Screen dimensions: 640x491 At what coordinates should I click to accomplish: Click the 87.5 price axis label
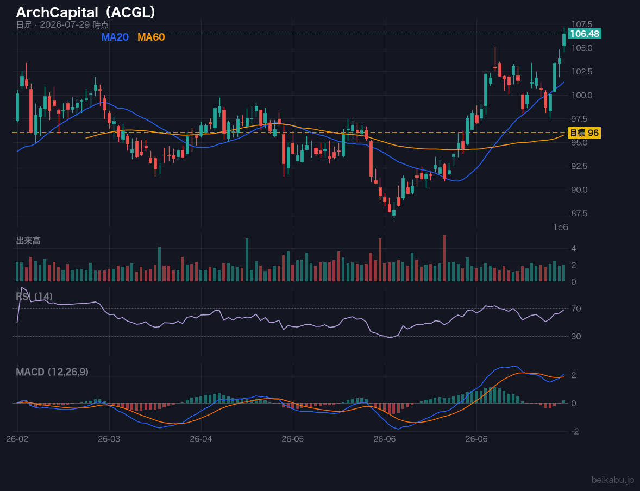(x=579, y=213)
